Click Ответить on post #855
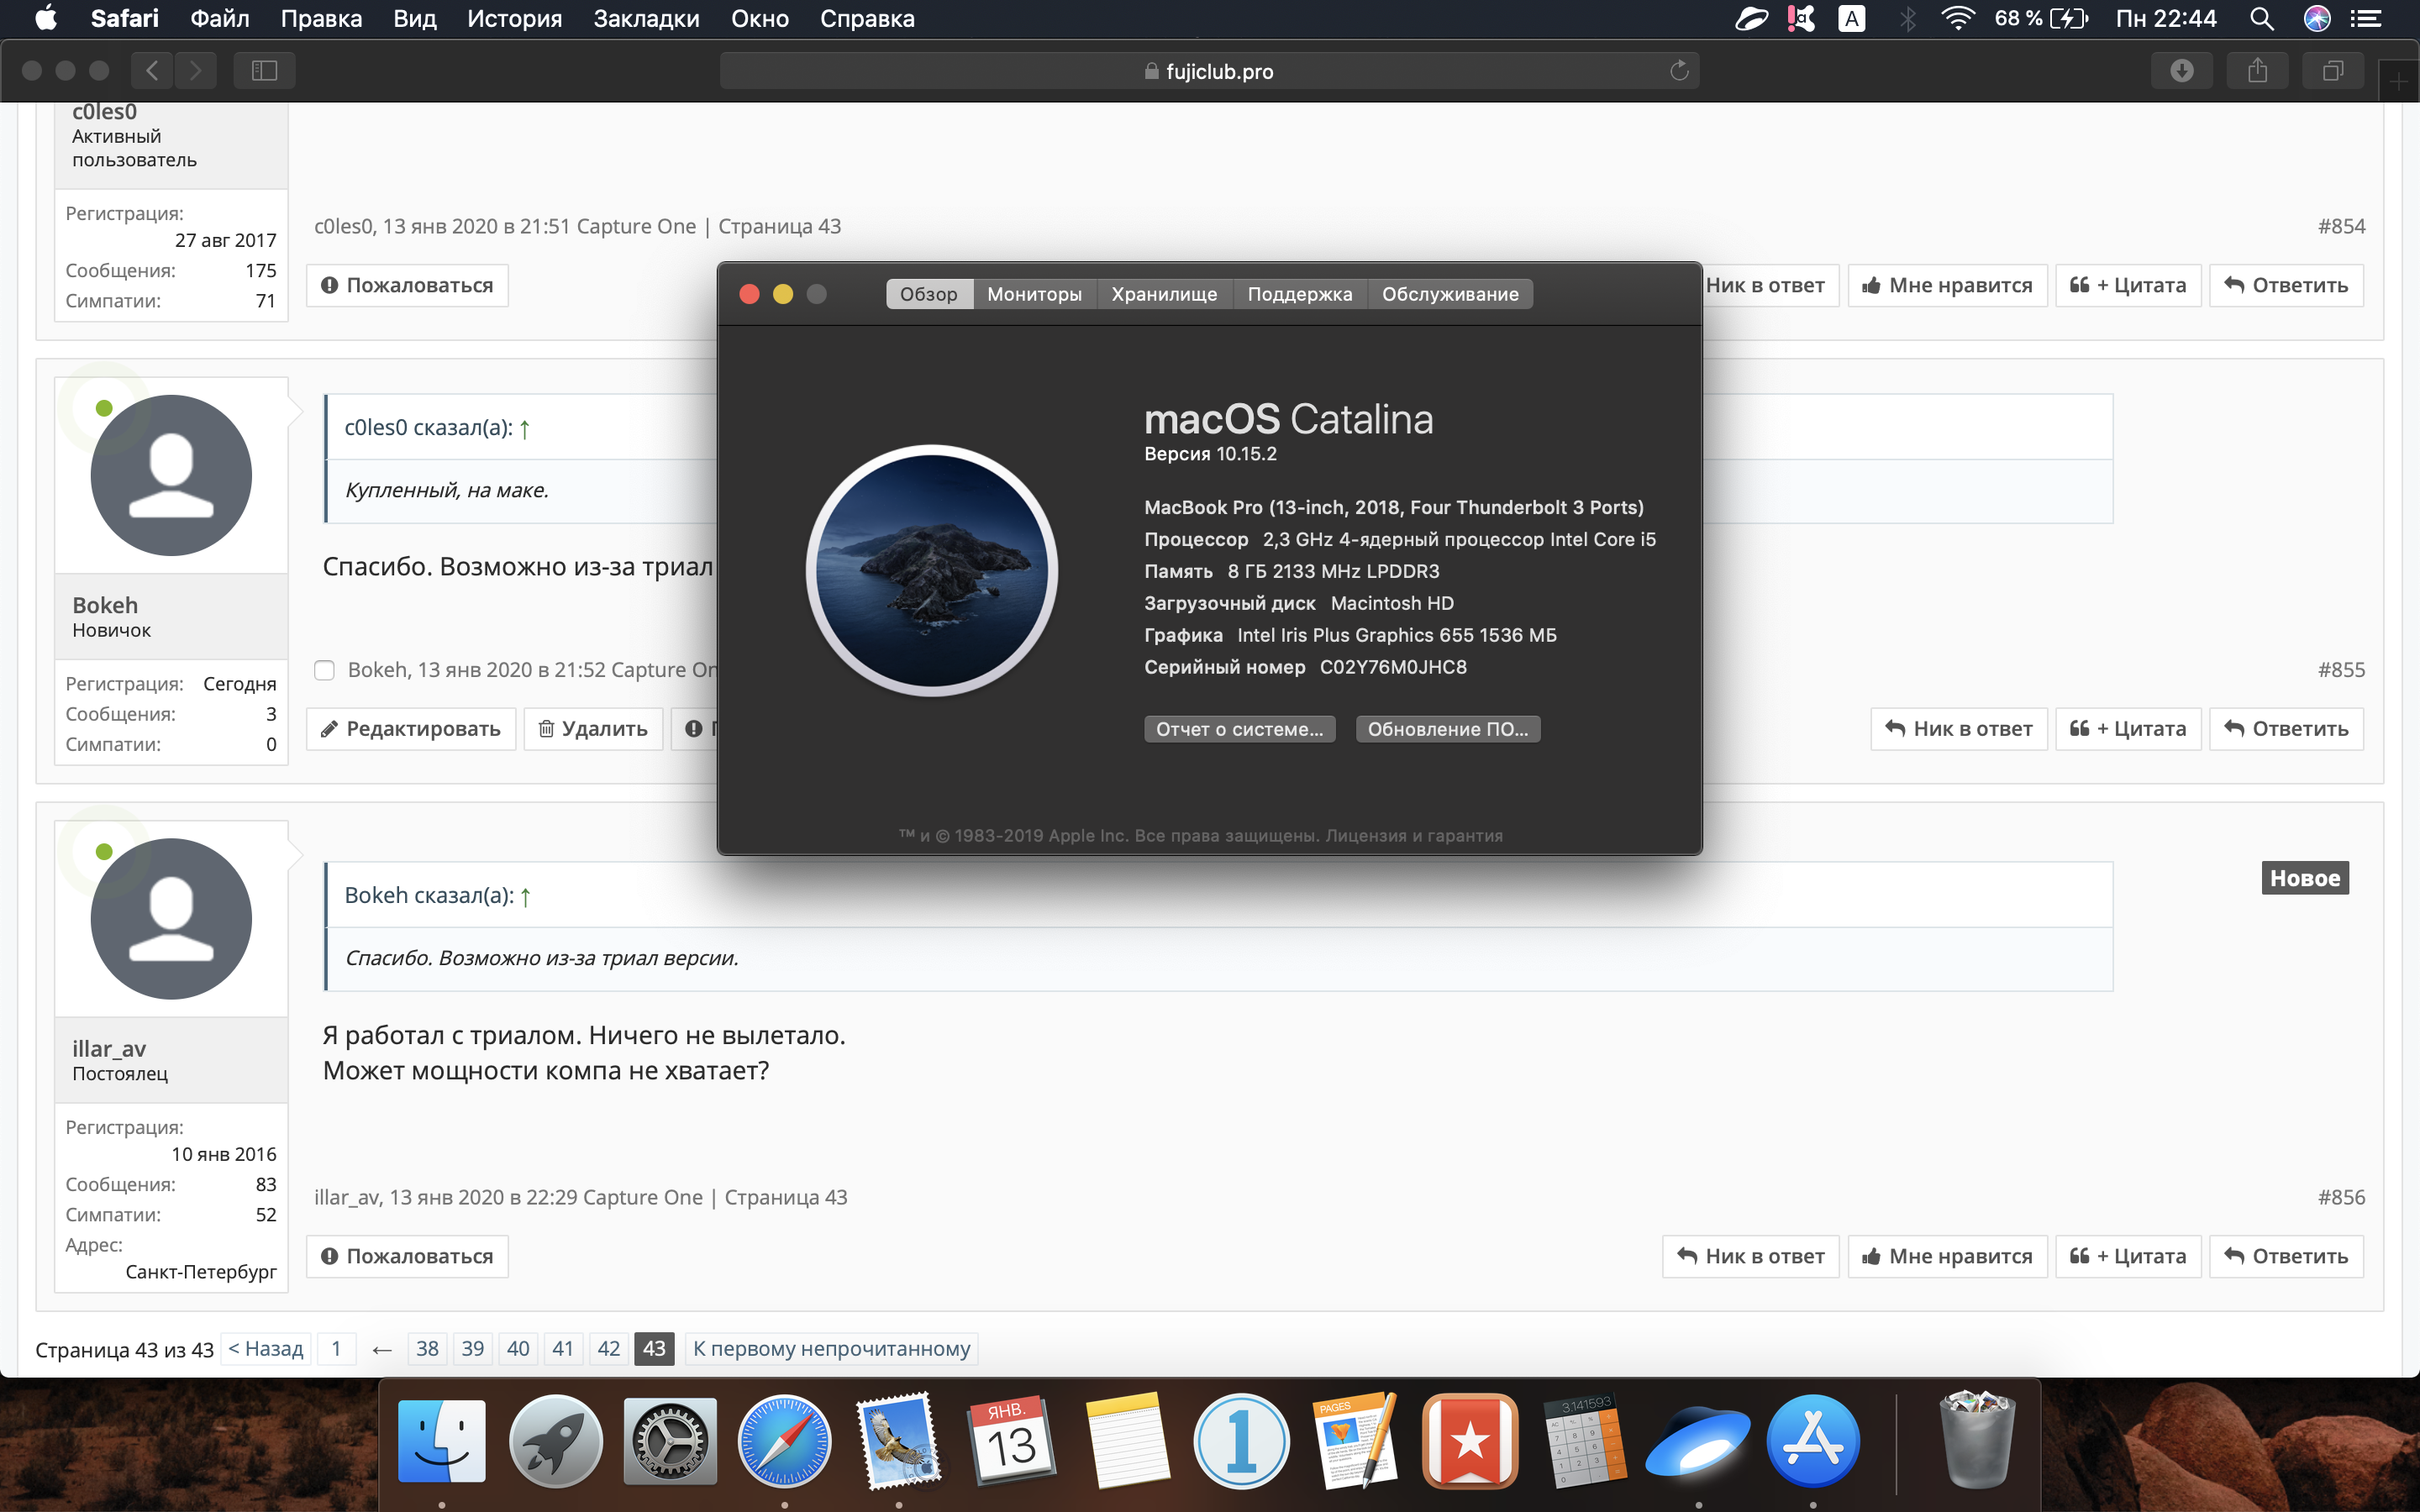Image resolution: width=2420 pixels, height=1512 pixels. pos(2286,729)
